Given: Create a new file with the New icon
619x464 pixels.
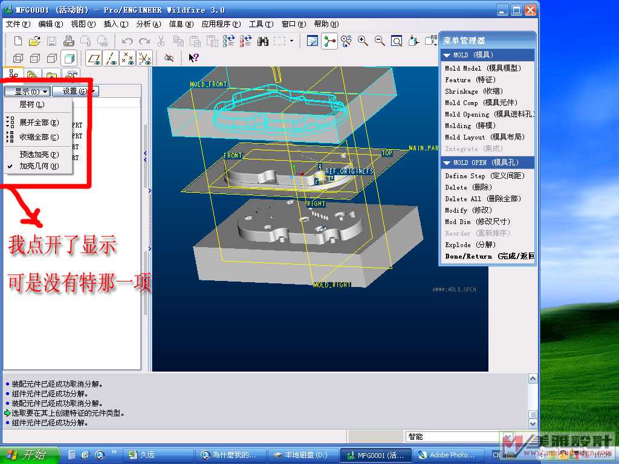Looking at the screenshot, I should pyautogui.click(x=18, y=41).
